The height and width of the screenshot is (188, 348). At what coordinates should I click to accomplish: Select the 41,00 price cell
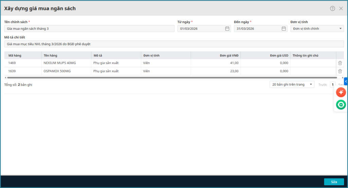tap(215, 63)
